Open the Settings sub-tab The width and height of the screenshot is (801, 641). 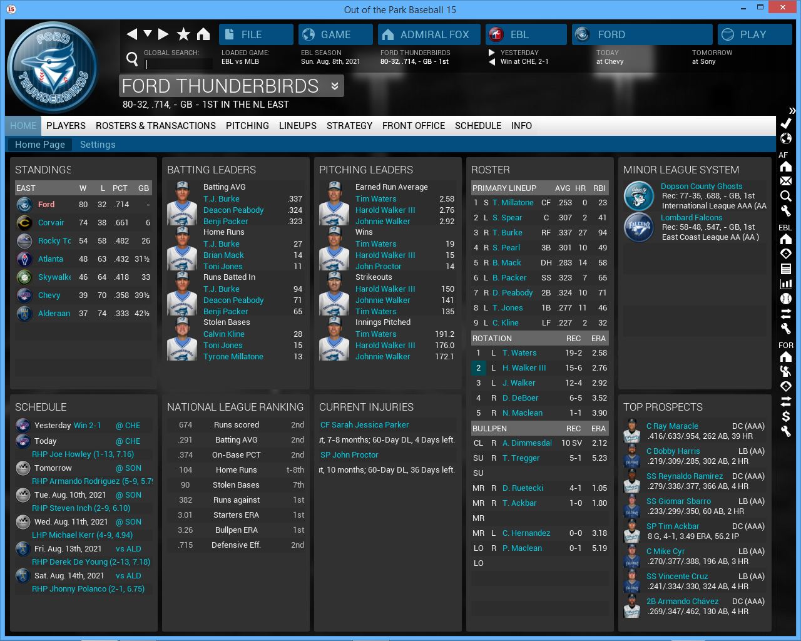[98, 145]
